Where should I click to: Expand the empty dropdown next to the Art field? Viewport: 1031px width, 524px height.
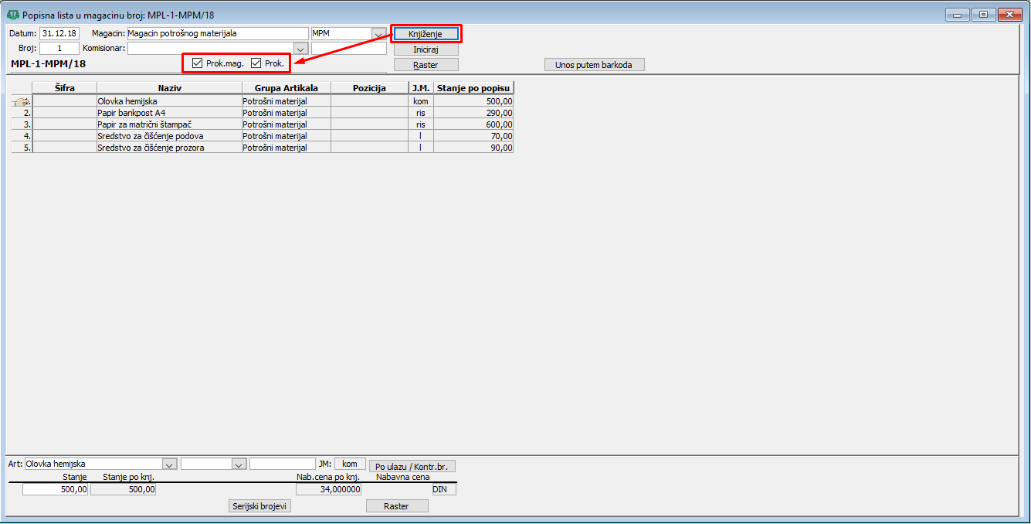point(239,464)
